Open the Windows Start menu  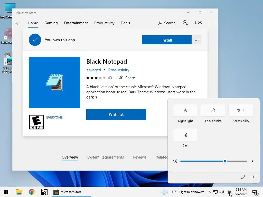click(x=6, y=192)
